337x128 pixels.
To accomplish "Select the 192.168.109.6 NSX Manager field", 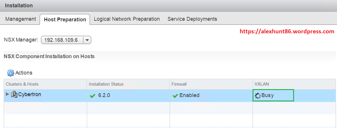I will (63, 40).
